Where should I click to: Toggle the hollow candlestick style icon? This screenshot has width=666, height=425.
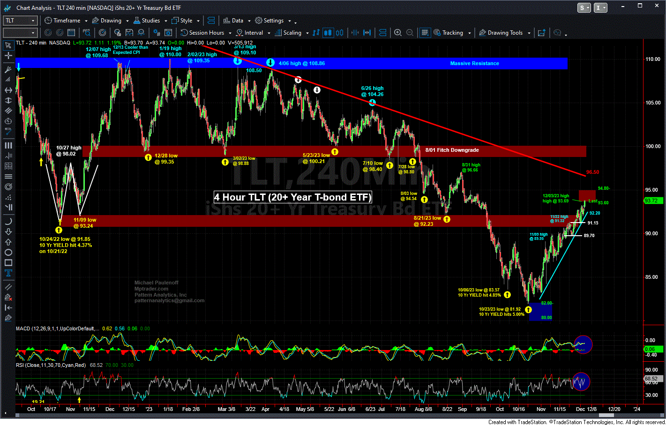pyautogui.click(x=340, y=33)
